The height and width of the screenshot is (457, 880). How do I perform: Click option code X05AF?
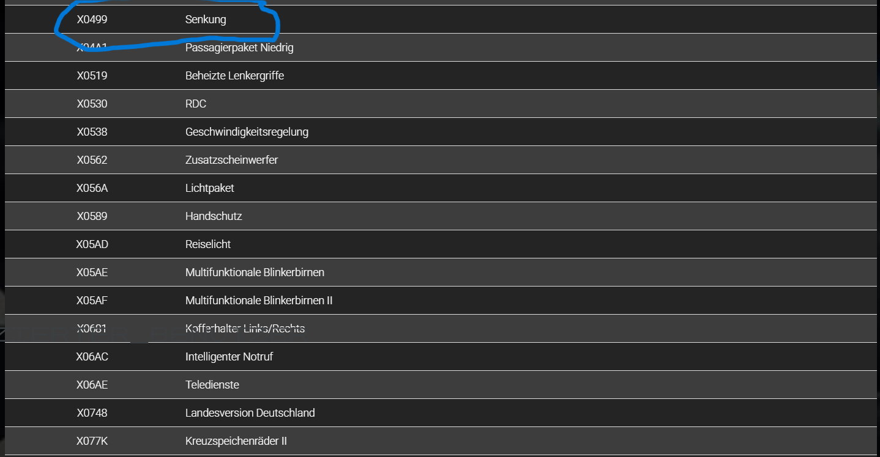coord(92,301)
